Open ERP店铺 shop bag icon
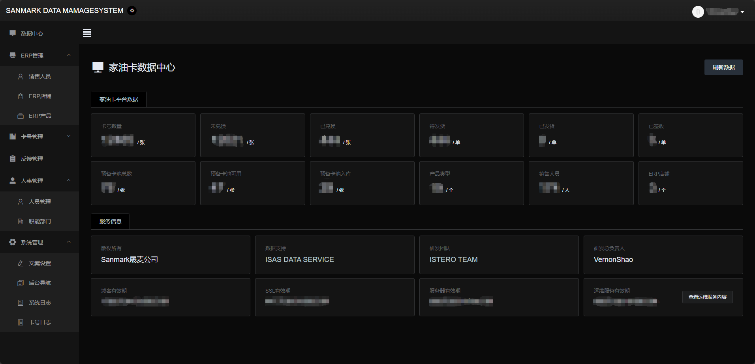 coord(21,96)
